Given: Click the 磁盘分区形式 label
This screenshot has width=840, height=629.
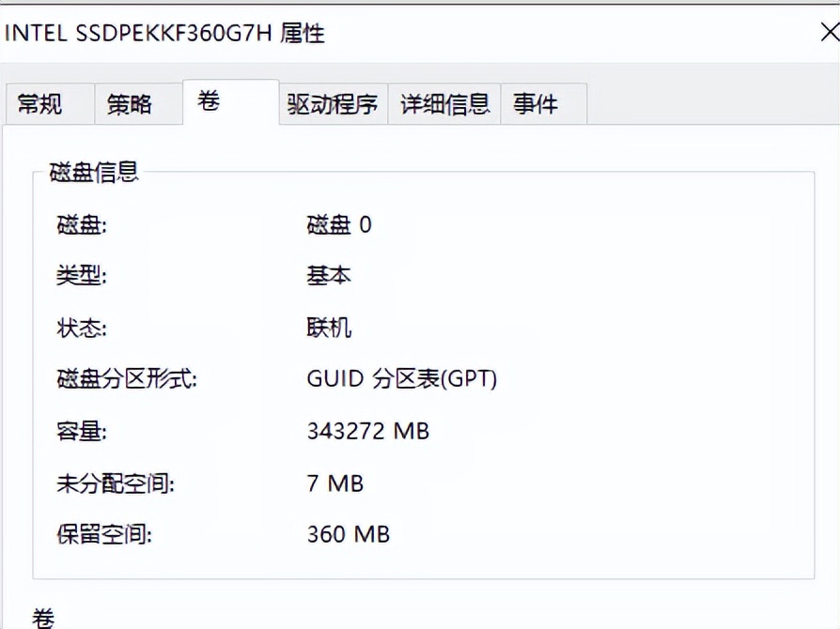Looking at the screenshot, I should 127,379.
